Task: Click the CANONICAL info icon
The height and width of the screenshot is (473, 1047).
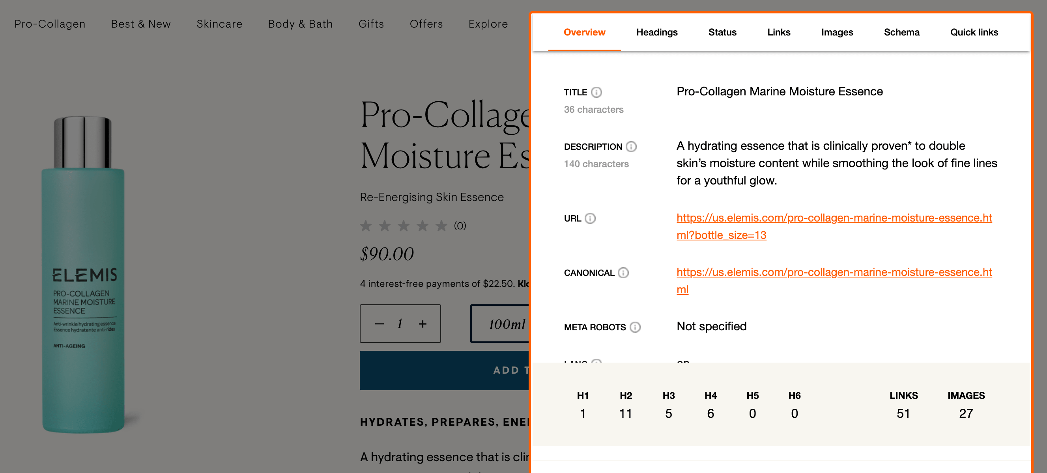Action: point(623,273)
